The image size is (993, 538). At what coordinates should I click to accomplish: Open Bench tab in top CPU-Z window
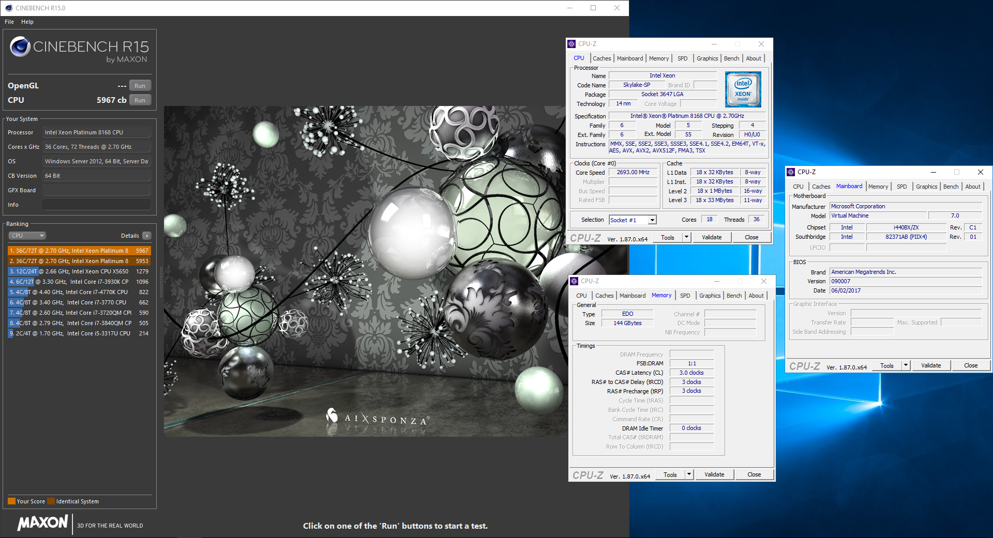[731, 58]
